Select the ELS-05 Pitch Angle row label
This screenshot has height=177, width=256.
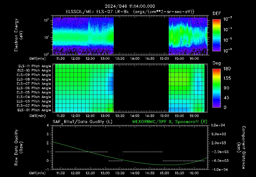click(x=34, y=92)
